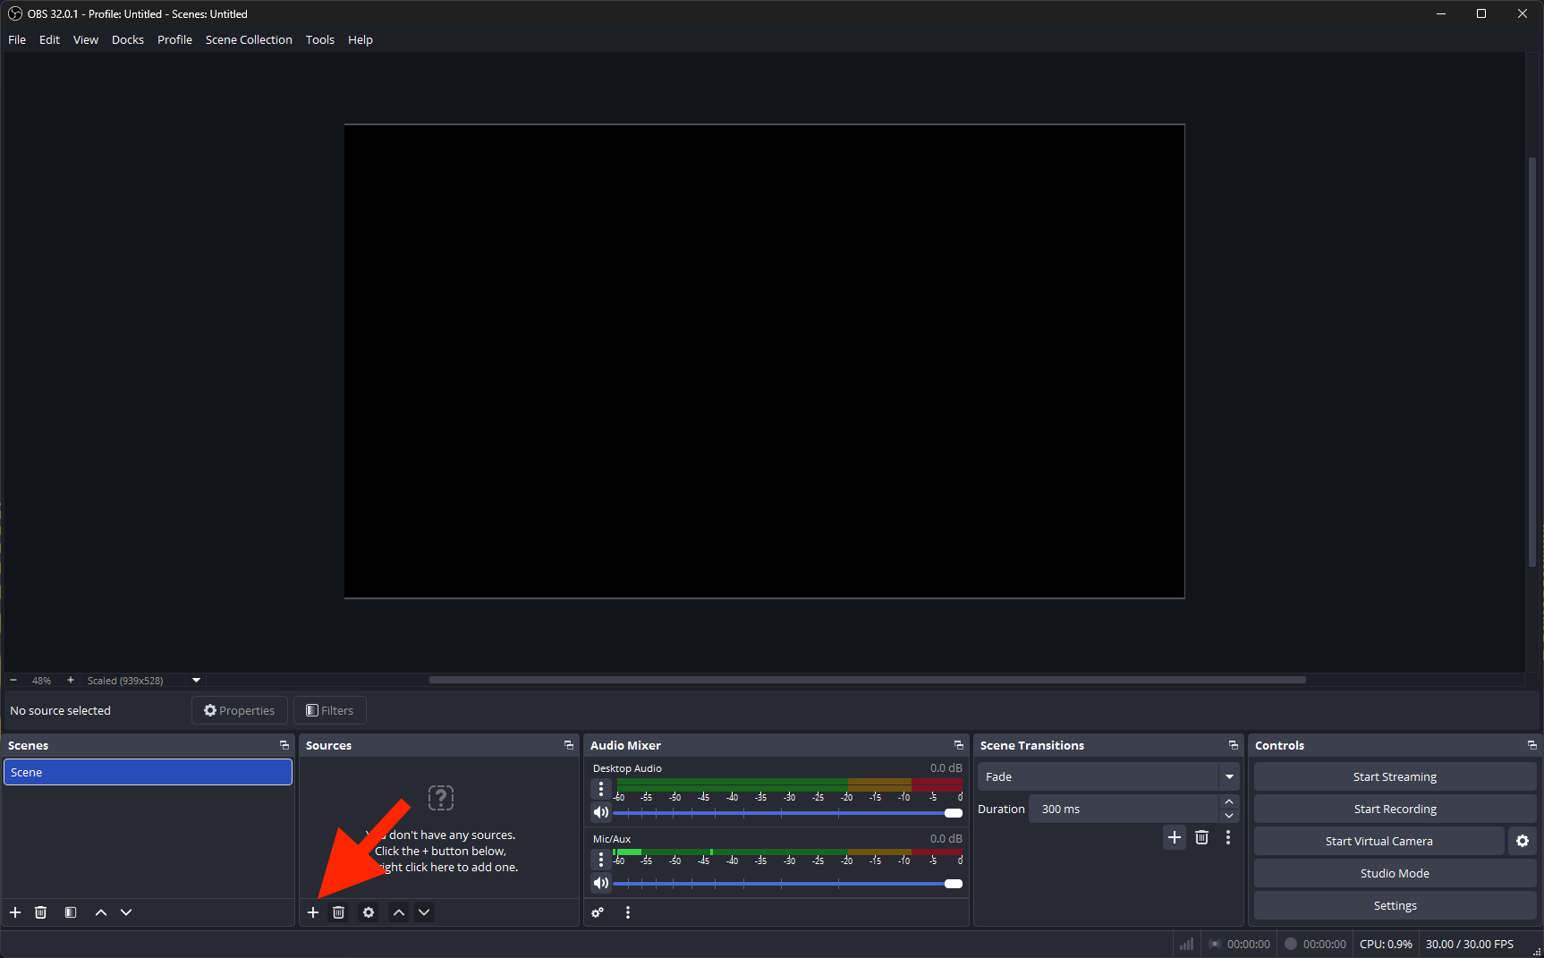Click the Duration 300 ms field

tap(1123, 809)
